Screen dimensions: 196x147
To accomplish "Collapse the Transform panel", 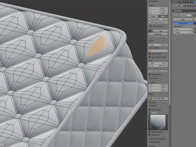I will 149,1.
